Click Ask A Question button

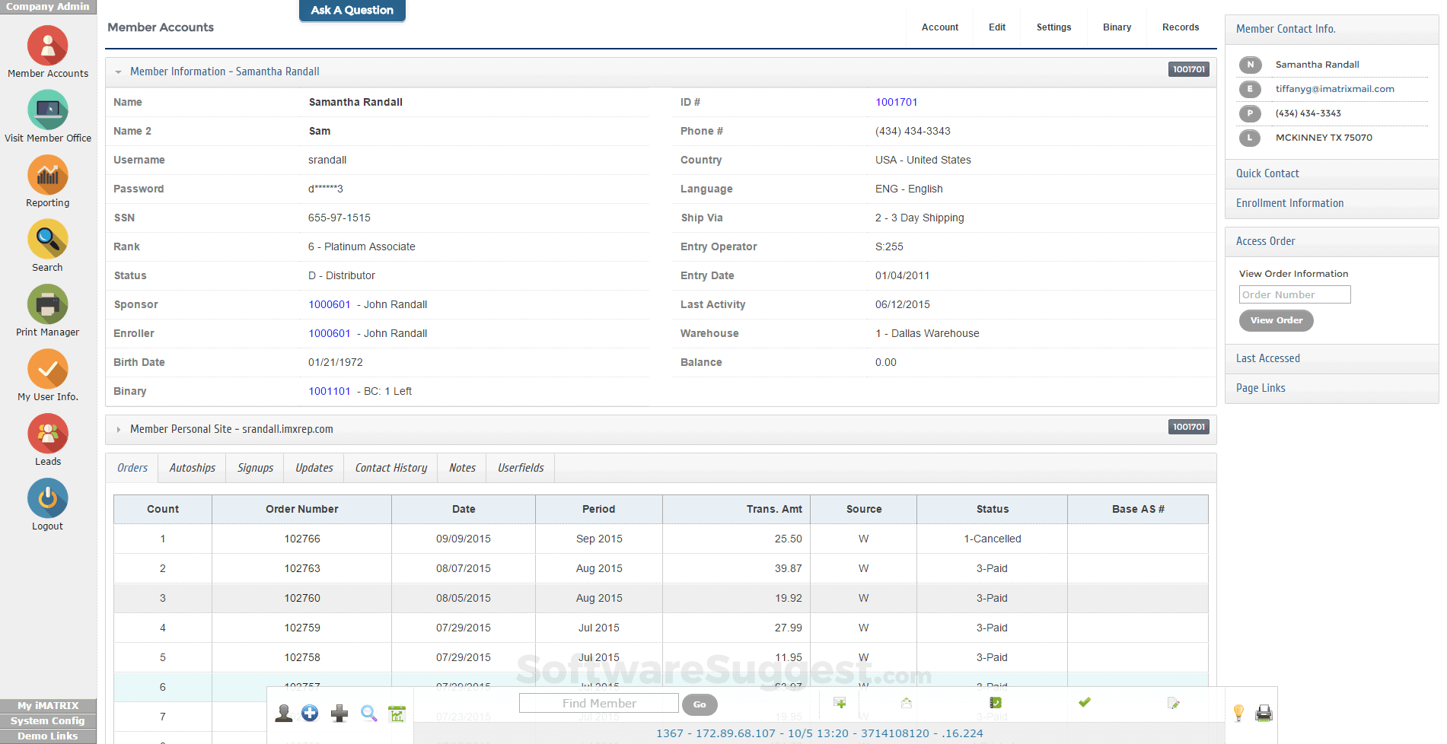click(x=352, y=11)
